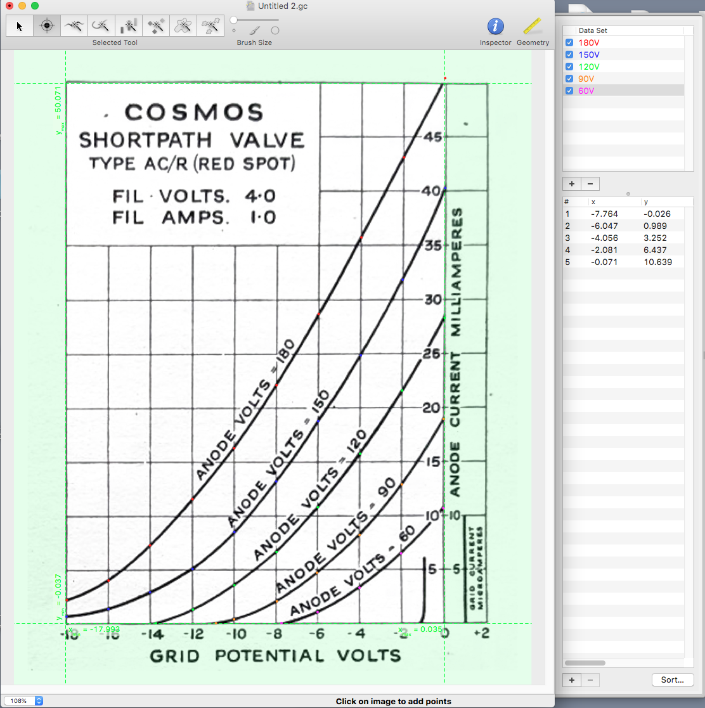The height and width of the screenshot is (708, 705).
Task: Select y value 6.437 in row 4
Action: [x=655, y=250]
